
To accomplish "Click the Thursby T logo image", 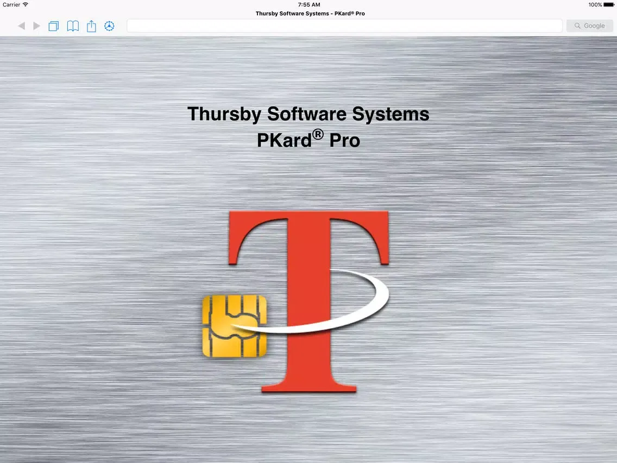I will pos(309,302).
